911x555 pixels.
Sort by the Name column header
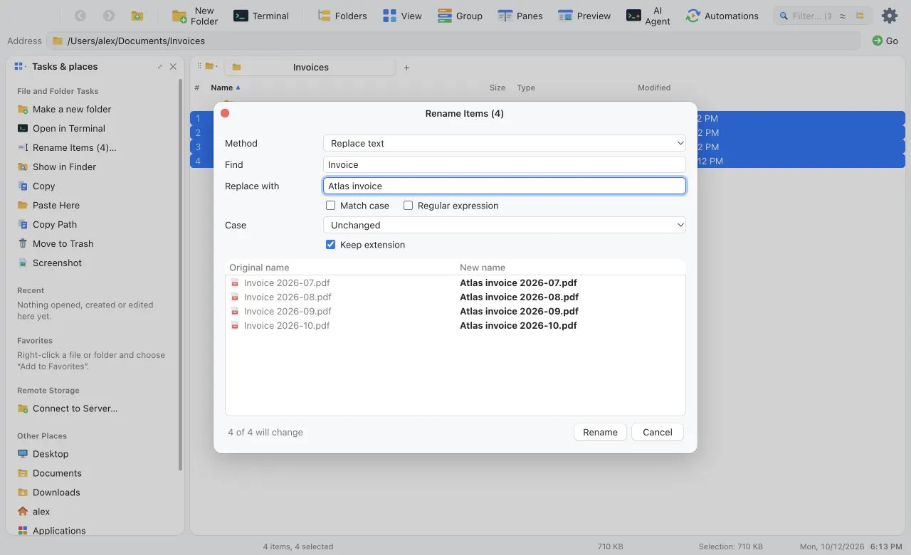(x=226, y=88)
